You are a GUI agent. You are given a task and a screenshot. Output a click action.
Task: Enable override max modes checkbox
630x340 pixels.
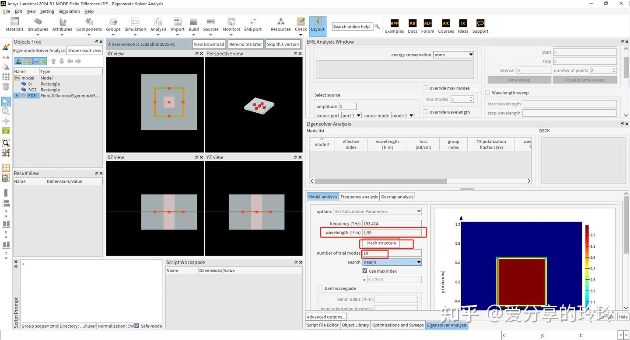pos(425,88)
